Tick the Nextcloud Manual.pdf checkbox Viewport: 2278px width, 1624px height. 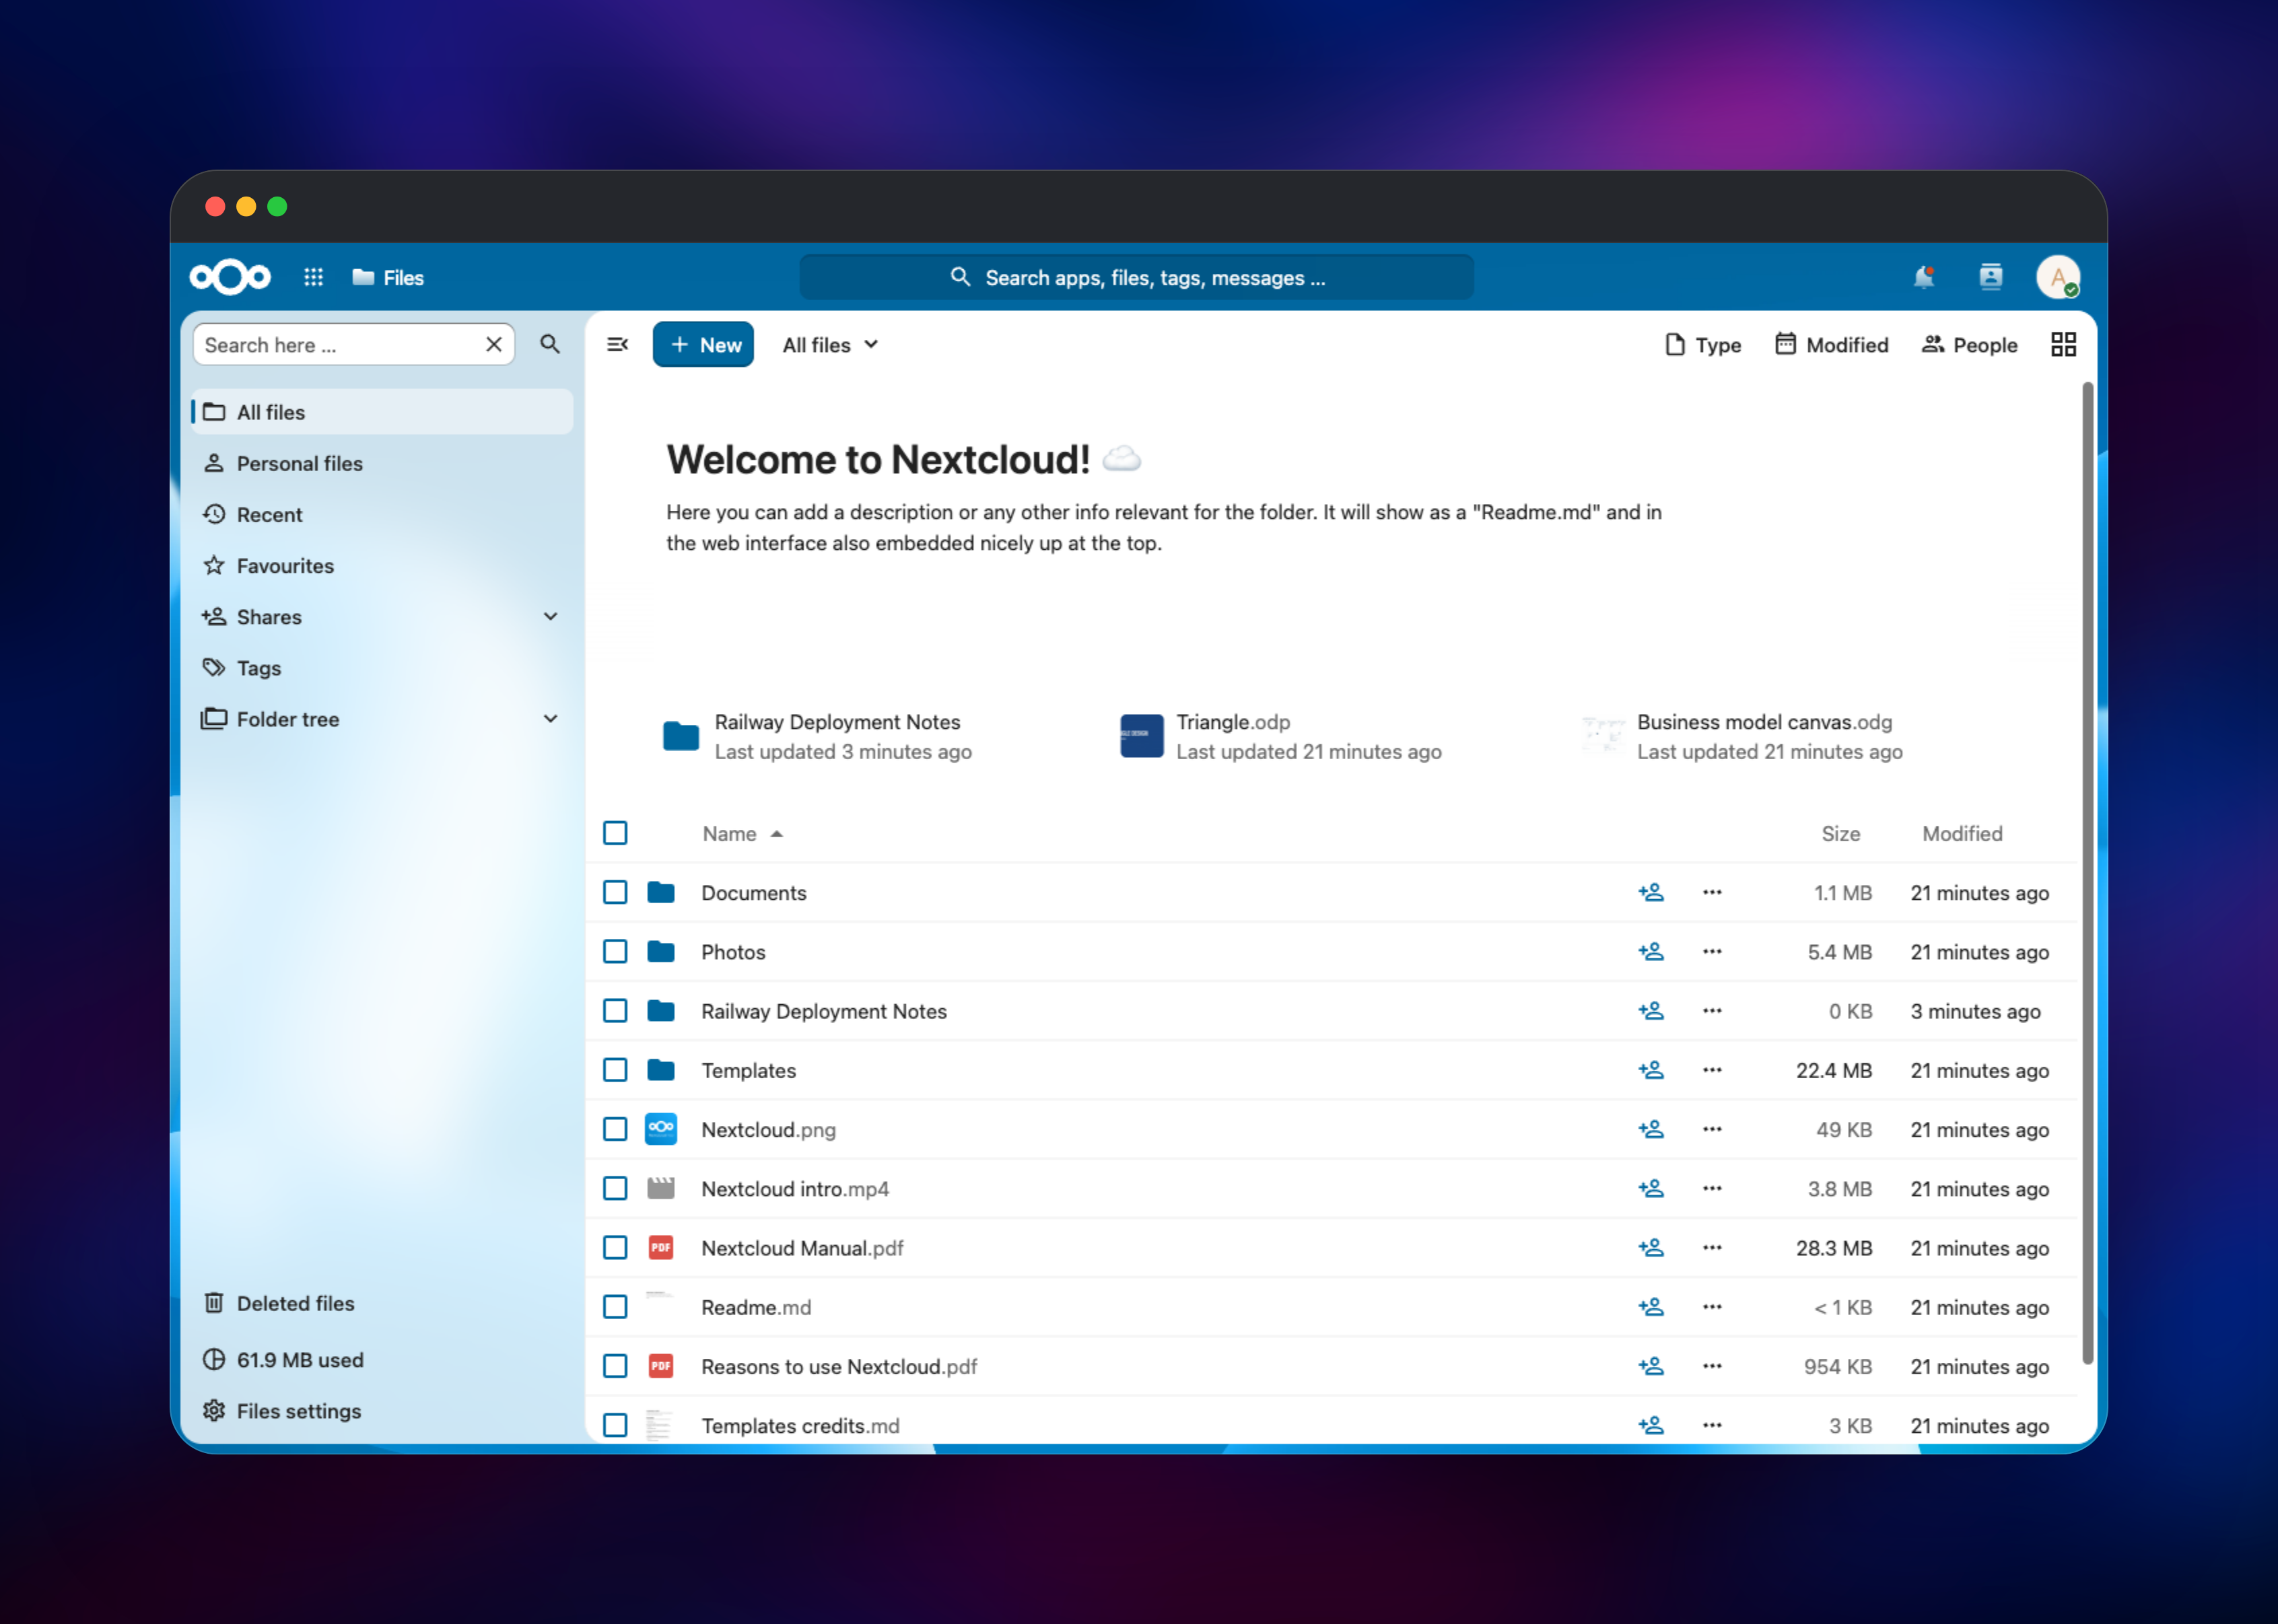click(x=615, y=1247)
